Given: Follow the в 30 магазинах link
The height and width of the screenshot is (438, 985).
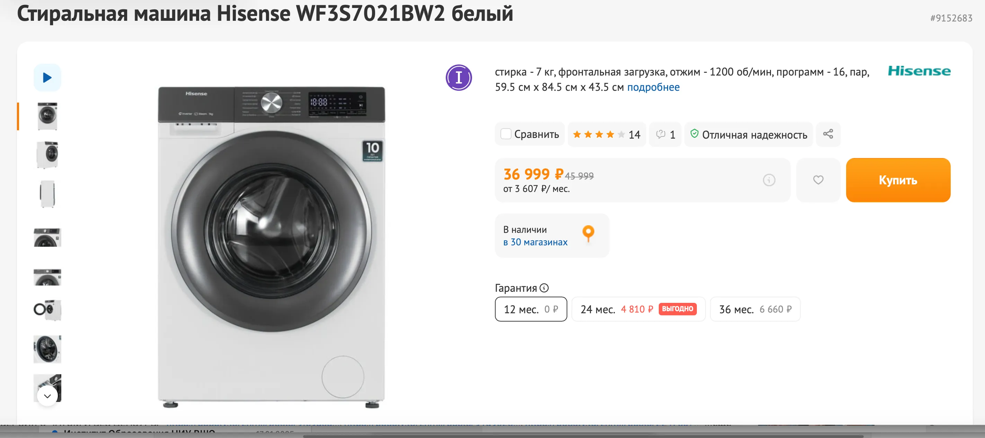Looking at the screenshot, I should [x=535, y=243].
